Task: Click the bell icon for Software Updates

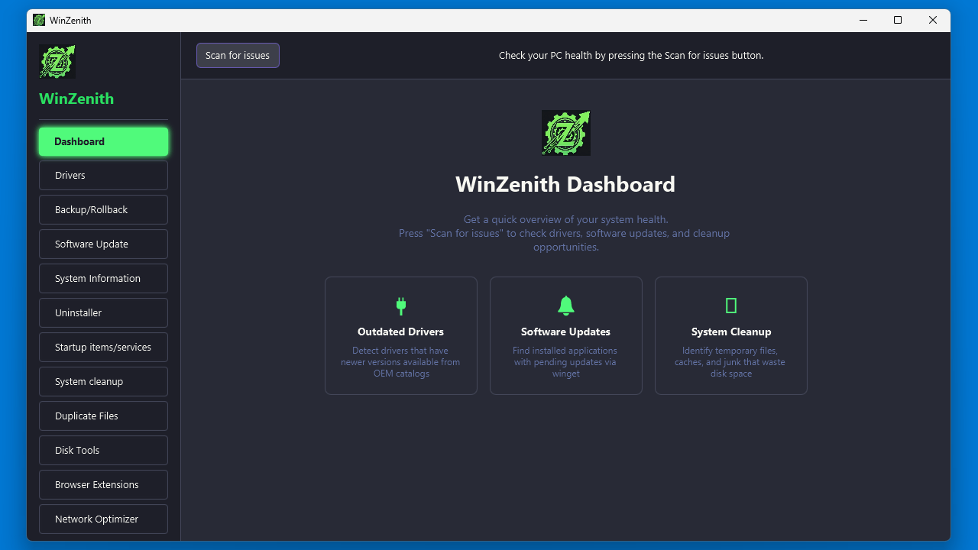Action: tap(566, 306)
